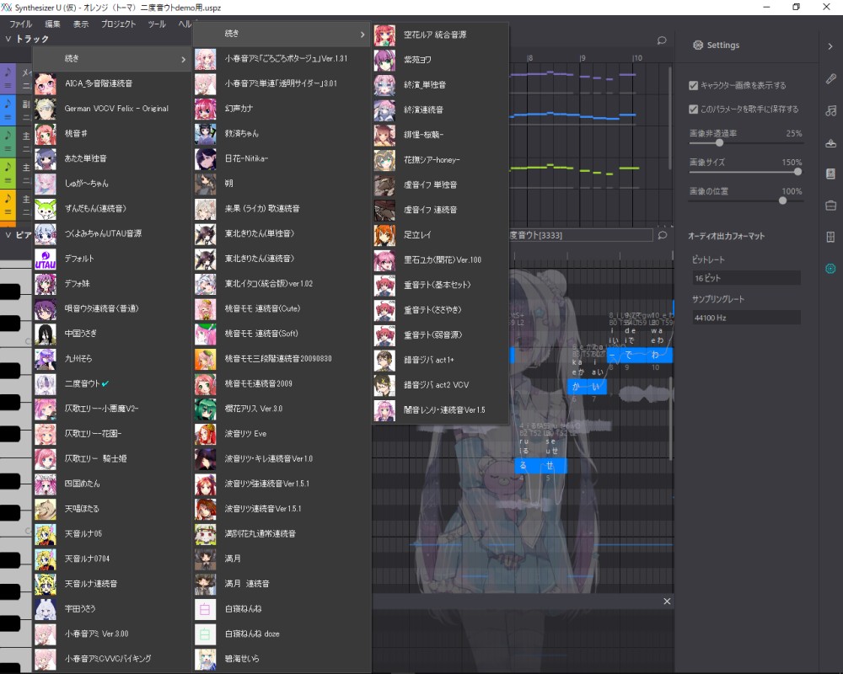Select the microphone voice icon in right sidebar
The height and width of the screenshot is (674, 843).
point(830,78)
